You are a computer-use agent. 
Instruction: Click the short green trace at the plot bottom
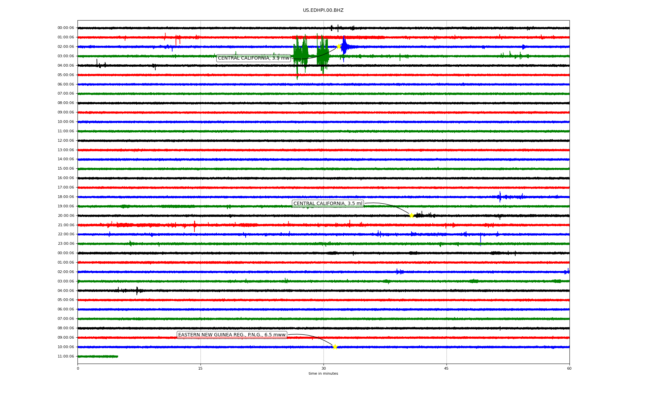point(98,356)
